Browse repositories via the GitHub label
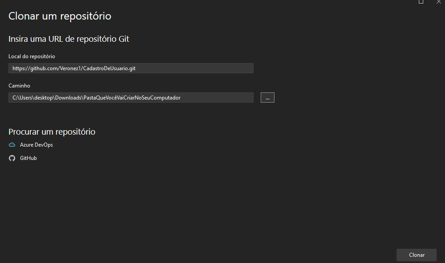Image resolution: width=445 pixels, height=263 pixels. pos(28,158)
